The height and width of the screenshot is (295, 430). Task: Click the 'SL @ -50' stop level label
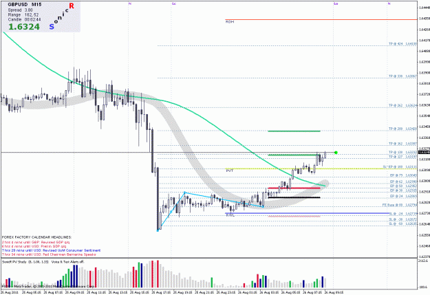pyautogui.click(x=402, y=224)
